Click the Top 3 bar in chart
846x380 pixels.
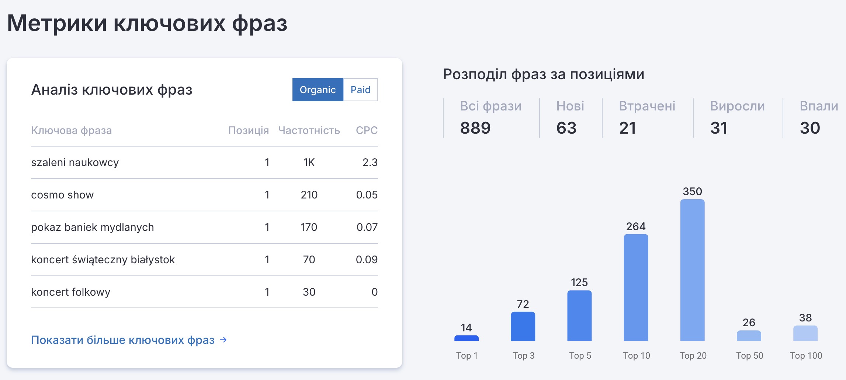click(523, 327)
